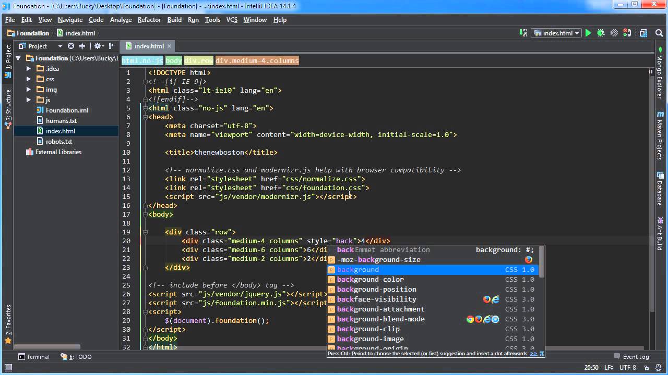Open the LF line separator selector
This screenshot has height=375, width=668.
(609, 368)
